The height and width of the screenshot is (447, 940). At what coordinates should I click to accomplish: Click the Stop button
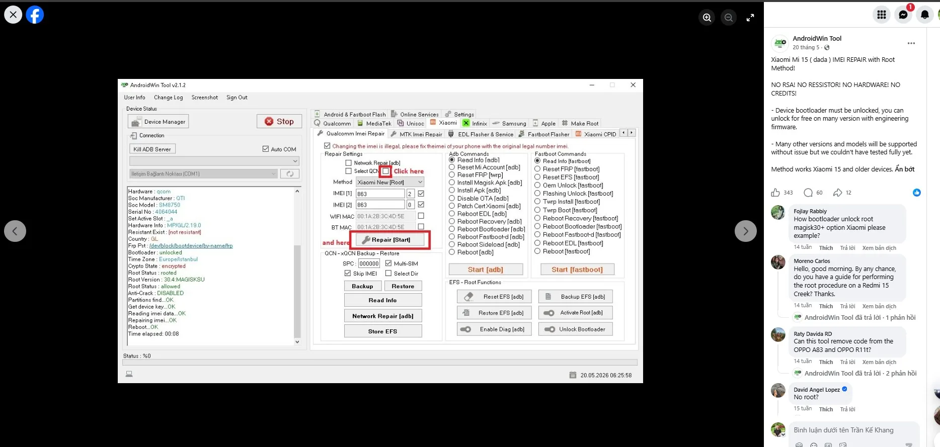coord(279,121)
